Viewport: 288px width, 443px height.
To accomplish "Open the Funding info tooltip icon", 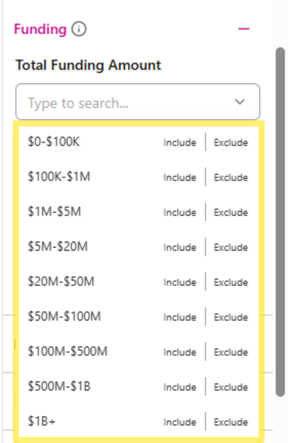I will tap(79, 29).
